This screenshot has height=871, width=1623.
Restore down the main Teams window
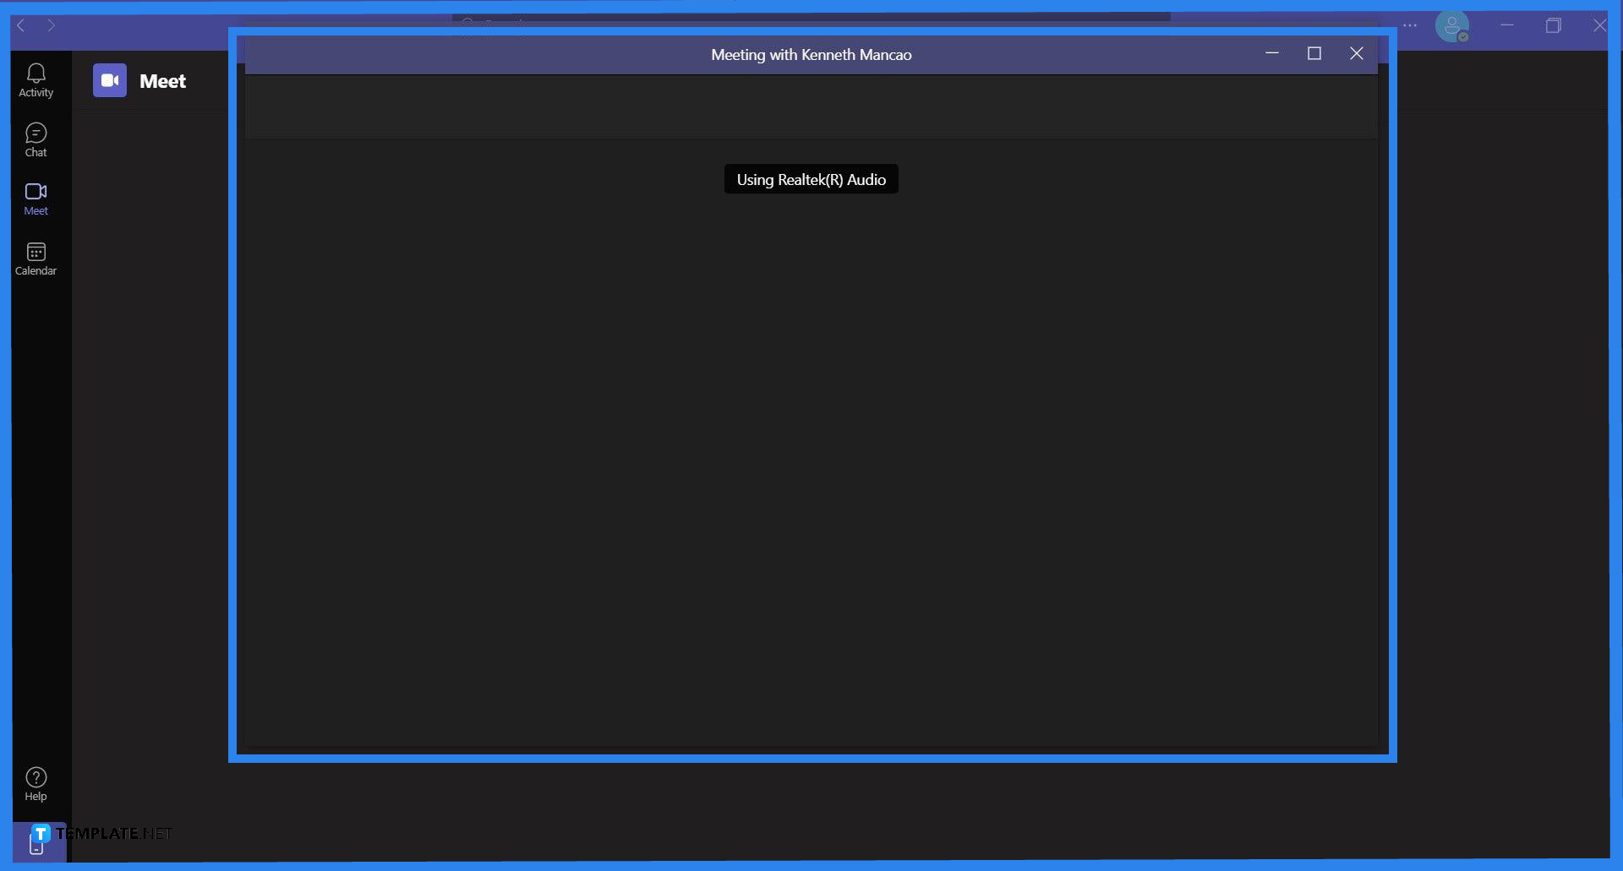click(1553, 25)
